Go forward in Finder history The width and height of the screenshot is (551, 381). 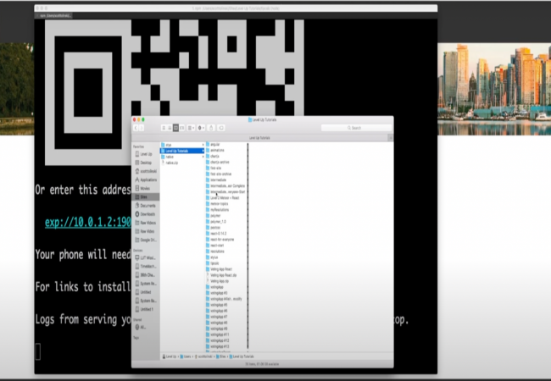[142, 128]
